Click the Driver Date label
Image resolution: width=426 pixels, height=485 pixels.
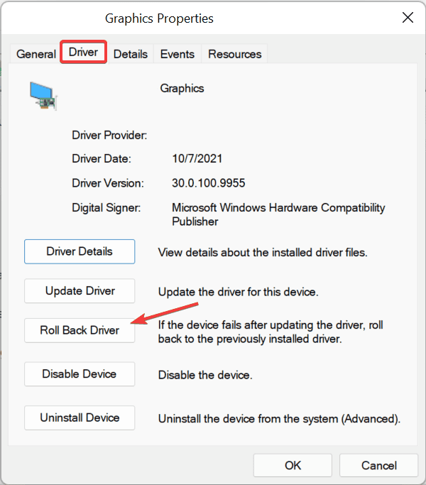pos(102,158)
